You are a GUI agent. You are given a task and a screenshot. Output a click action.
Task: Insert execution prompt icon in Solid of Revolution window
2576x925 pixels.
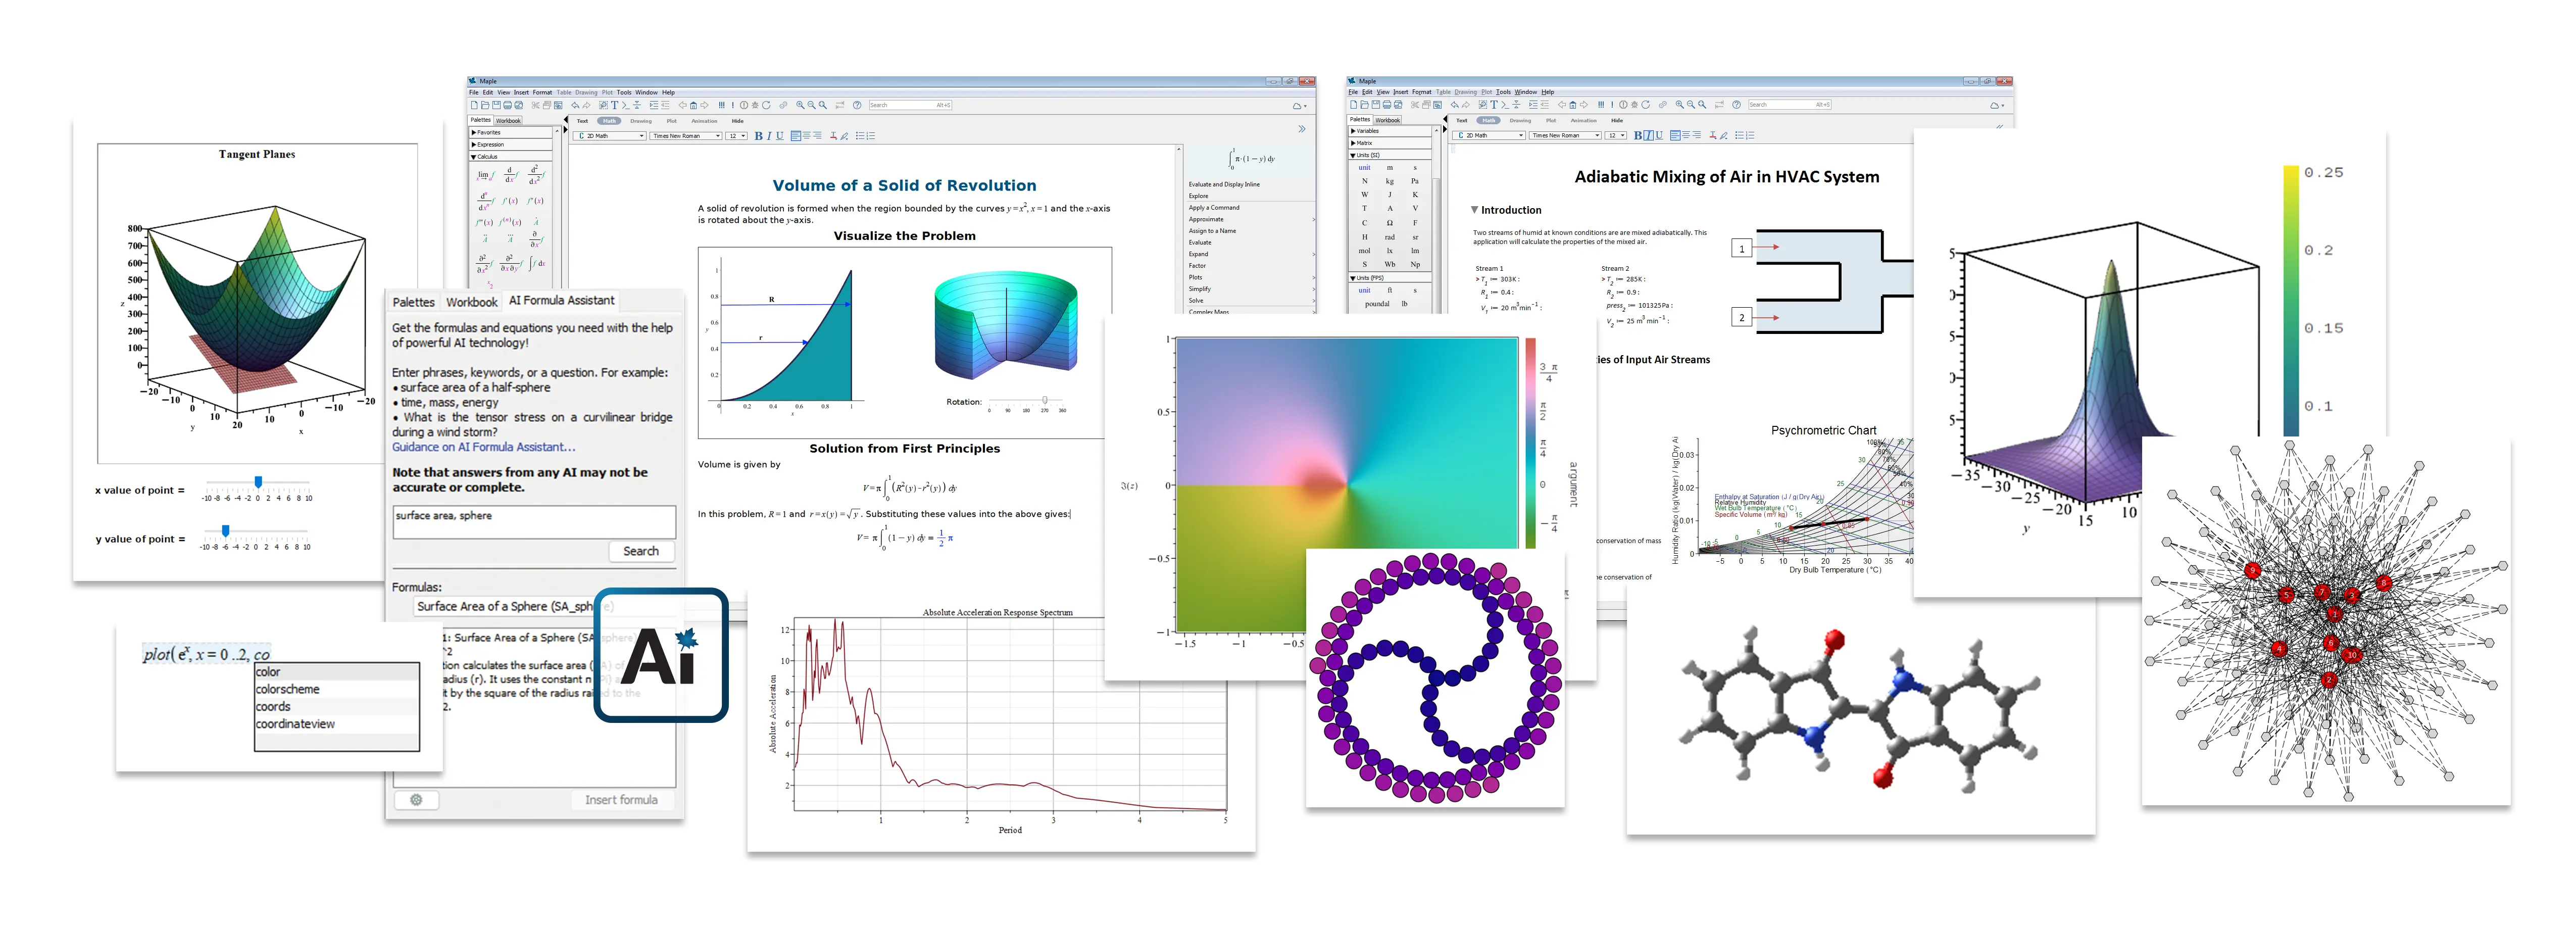pyautogui.click(x=626, y=105)
